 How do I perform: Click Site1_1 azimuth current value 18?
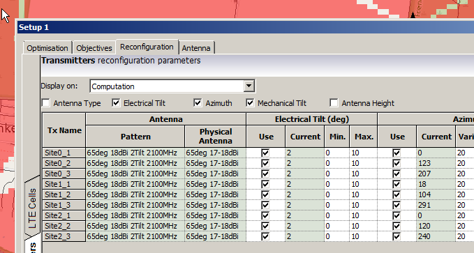[436, 184]
